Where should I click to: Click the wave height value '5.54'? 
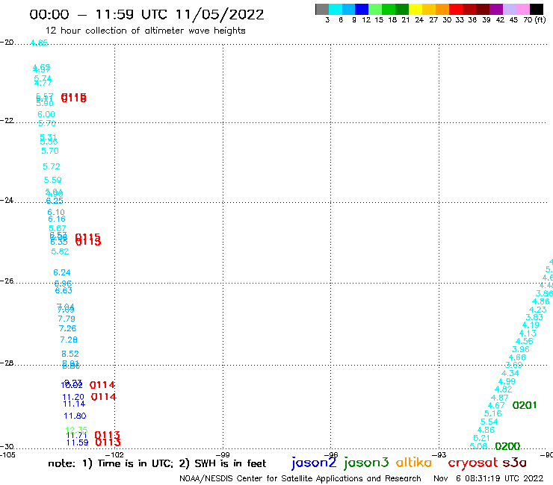pos(489,422)
